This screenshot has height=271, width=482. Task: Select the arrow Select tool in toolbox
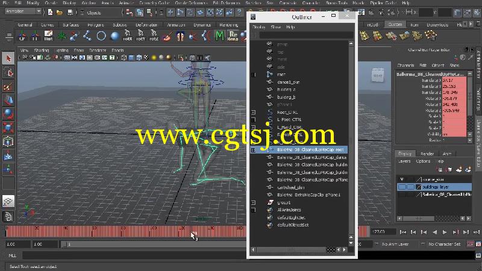click(x=8, y=58)
